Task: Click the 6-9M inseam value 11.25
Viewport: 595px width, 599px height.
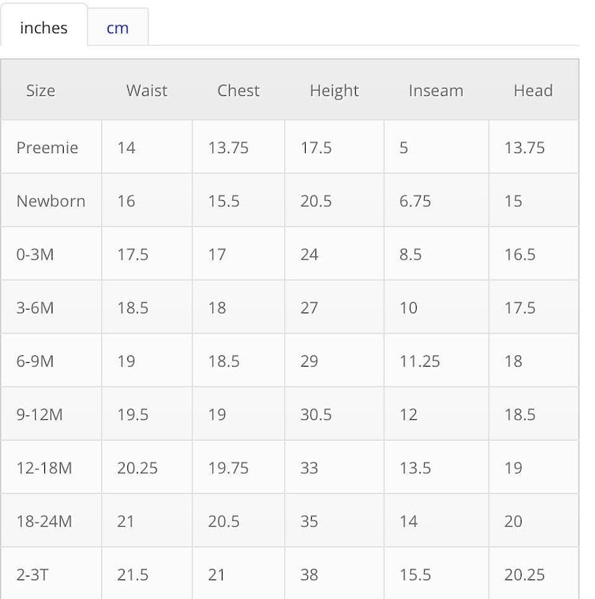Action: coord(420,361)
